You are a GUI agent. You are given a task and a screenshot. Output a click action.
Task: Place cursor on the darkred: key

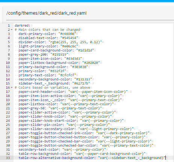pos(23,26)
